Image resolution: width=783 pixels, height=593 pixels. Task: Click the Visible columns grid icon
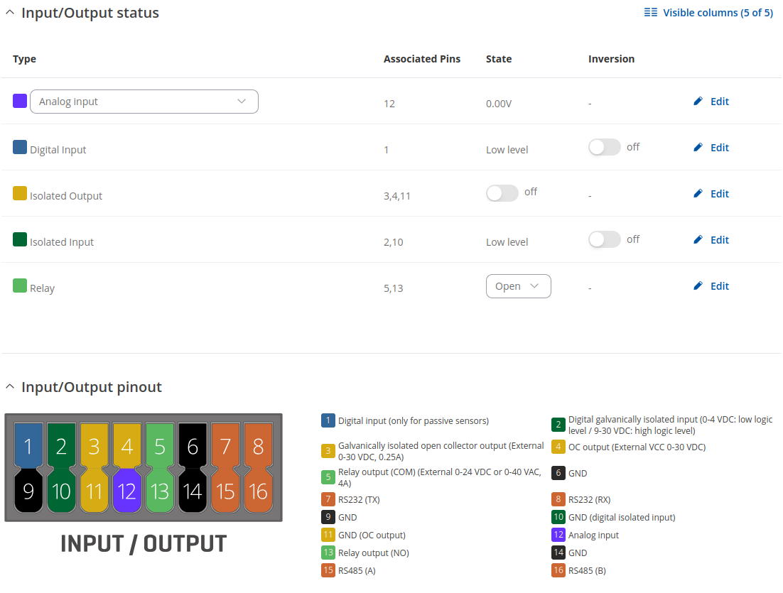point(650,13)
